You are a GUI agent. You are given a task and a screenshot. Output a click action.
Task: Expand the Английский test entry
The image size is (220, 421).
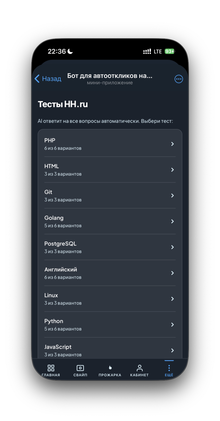point(110,273)
